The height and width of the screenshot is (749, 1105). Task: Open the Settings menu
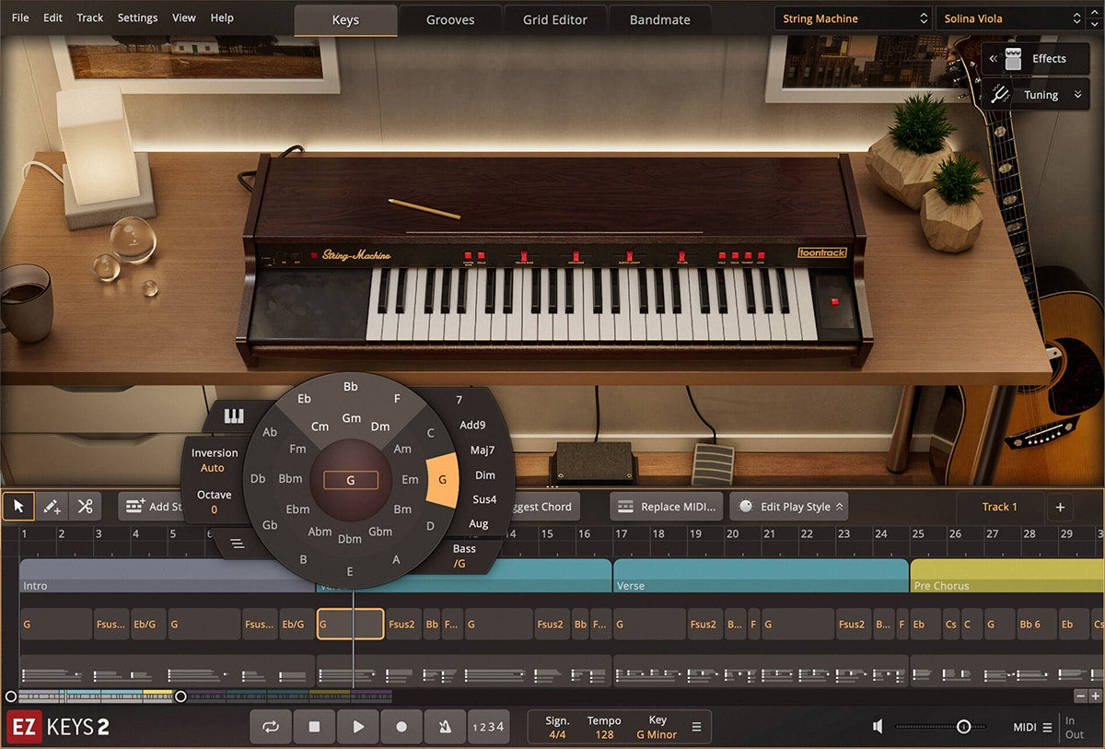(x=137, y=18)
